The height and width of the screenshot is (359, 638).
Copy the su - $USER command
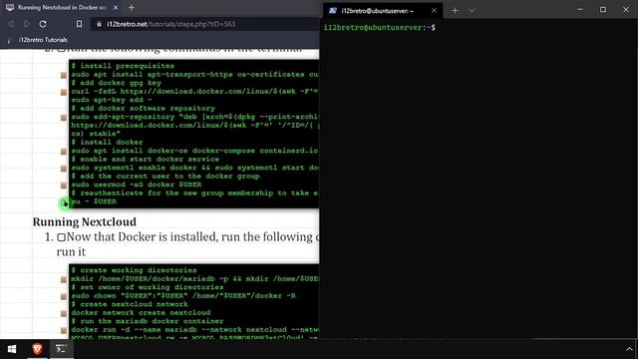coord(64,202)
